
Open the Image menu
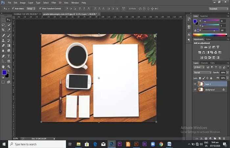23,3
